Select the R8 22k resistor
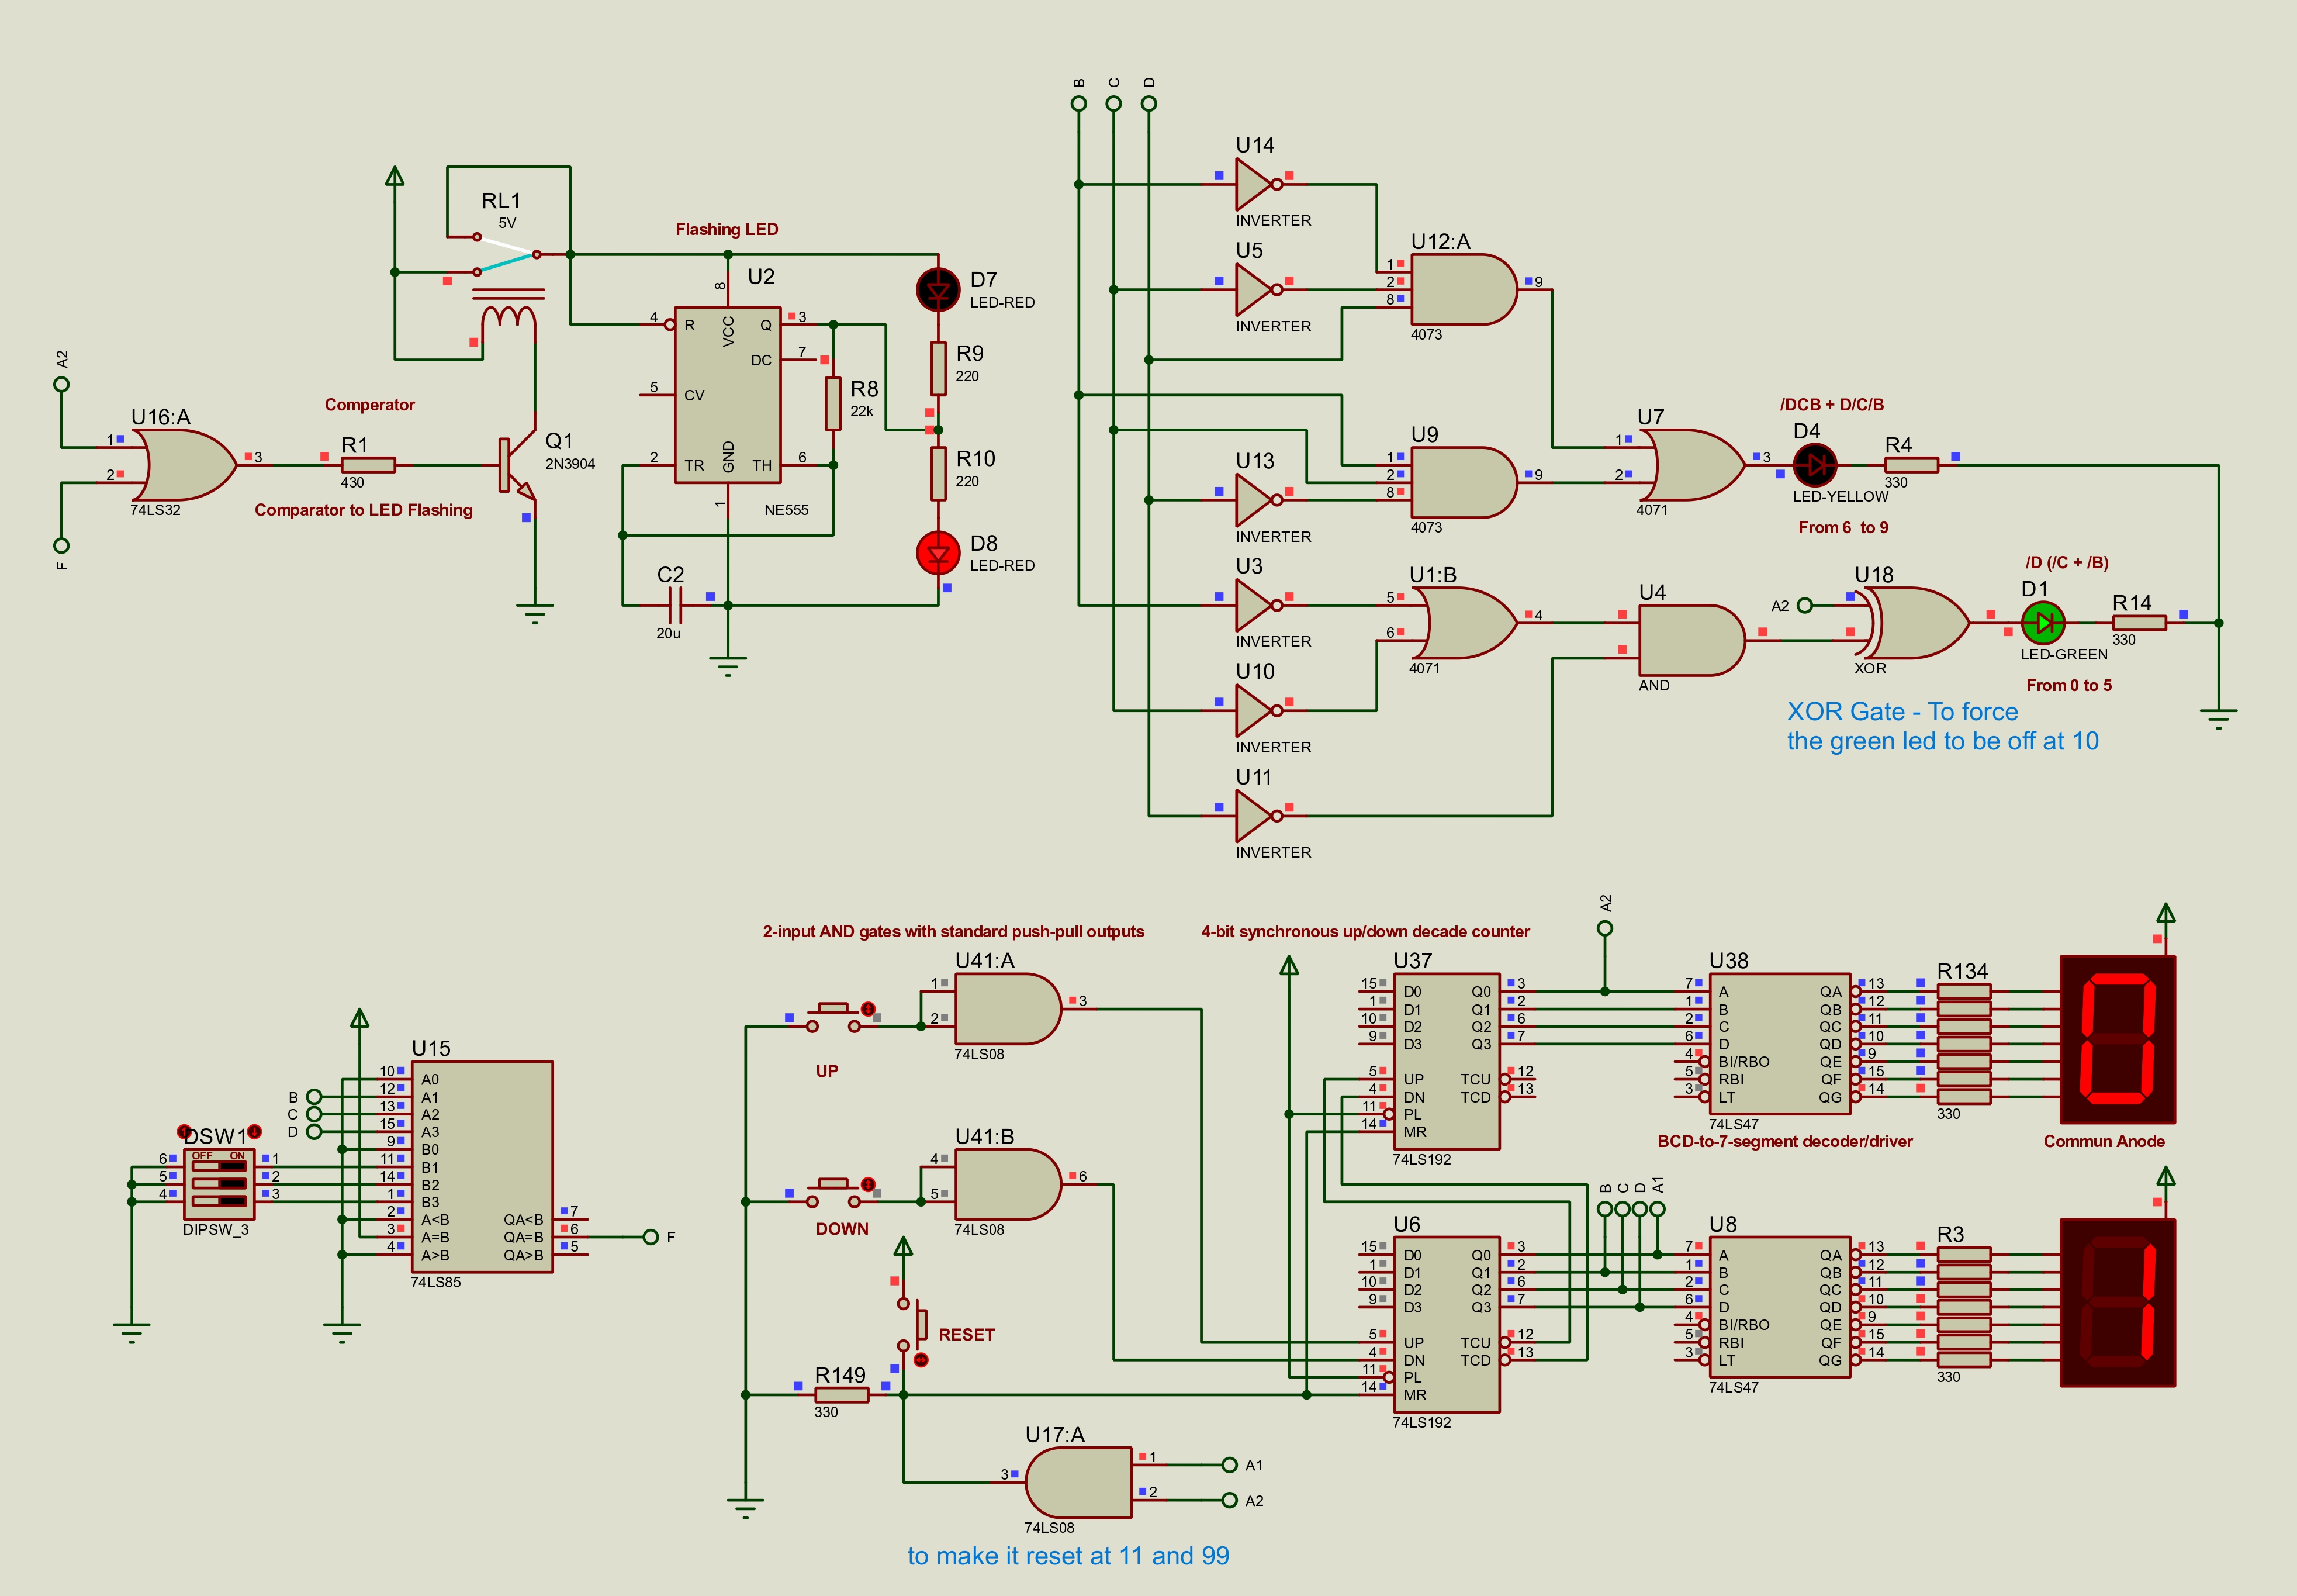The width and height of the screenshot is (2297, 1596). point(833,404)
